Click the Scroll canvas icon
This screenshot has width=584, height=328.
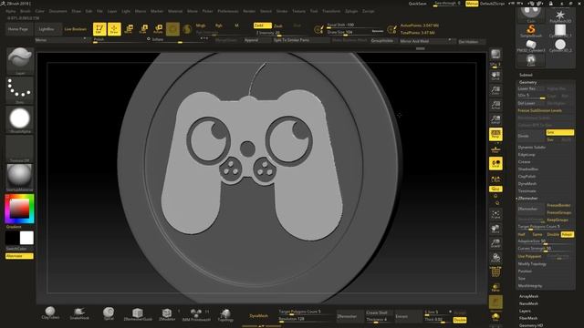pyautogui.click(x=495, y=76)
